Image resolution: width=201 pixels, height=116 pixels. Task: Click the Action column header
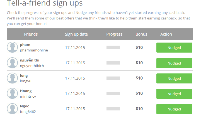[166, 34]
